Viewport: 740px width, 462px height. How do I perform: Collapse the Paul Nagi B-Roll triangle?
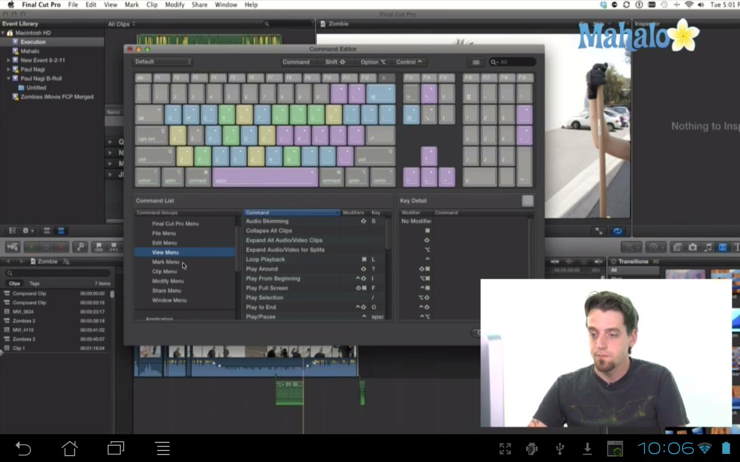(x=9, y=79)
